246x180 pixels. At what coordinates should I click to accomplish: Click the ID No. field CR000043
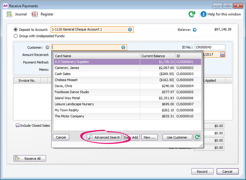tap(210, 47)
